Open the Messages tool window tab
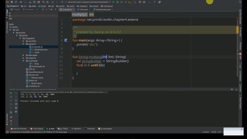This screenshot has height=139, width=247. (105, 129)
